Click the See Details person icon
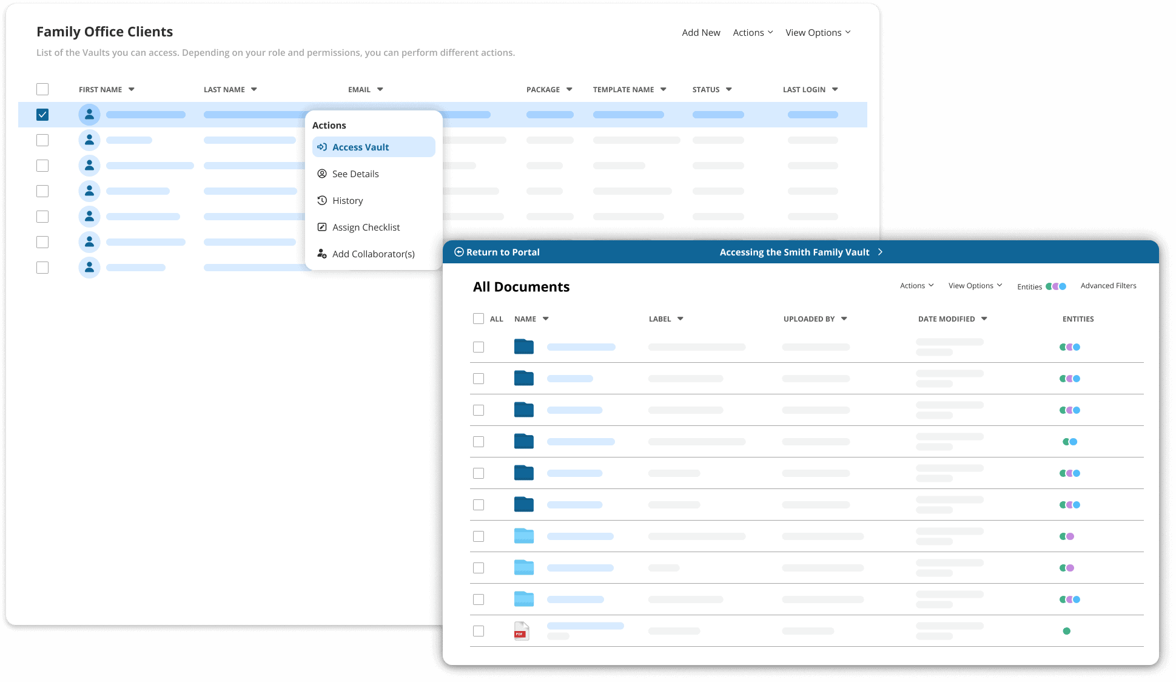 point(322,174)
